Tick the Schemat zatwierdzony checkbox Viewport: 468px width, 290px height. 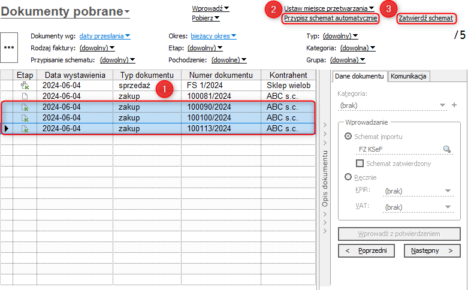click(x=360, y=164)
